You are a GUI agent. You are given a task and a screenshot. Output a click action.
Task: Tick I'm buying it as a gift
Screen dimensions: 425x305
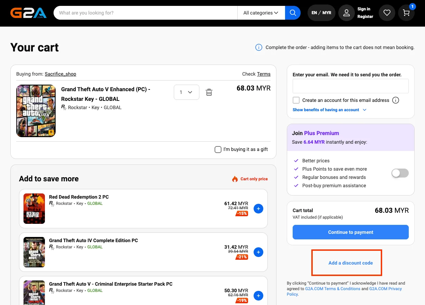click(x=218, y=149)
